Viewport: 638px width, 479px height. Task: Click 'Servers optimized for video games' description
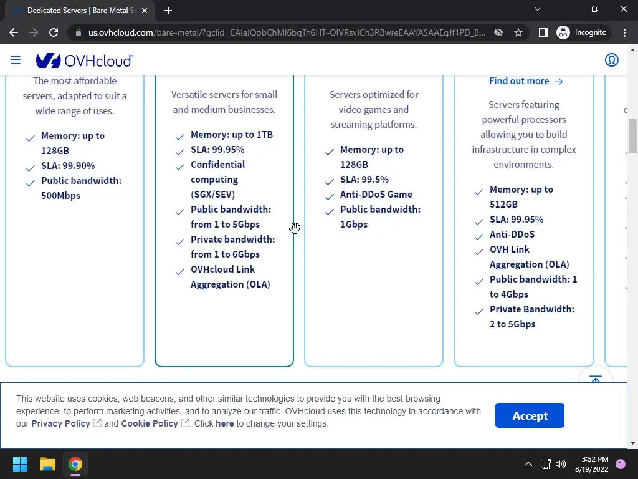(x=374, y=109)
